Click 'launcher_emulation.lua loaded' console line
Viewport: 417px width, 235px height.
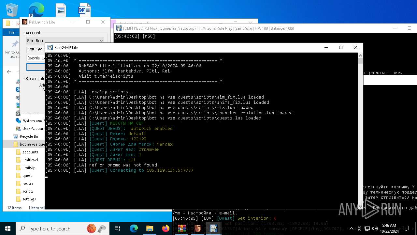[169, 113]
